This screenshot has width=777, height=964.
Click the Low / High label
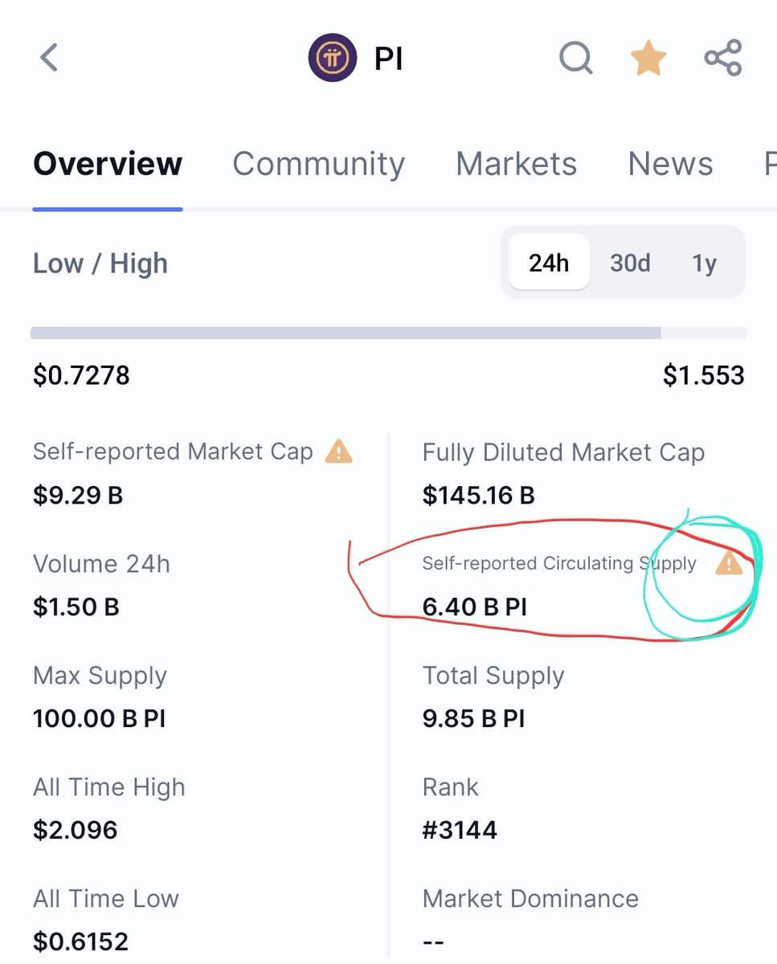(x=100, y=263)
